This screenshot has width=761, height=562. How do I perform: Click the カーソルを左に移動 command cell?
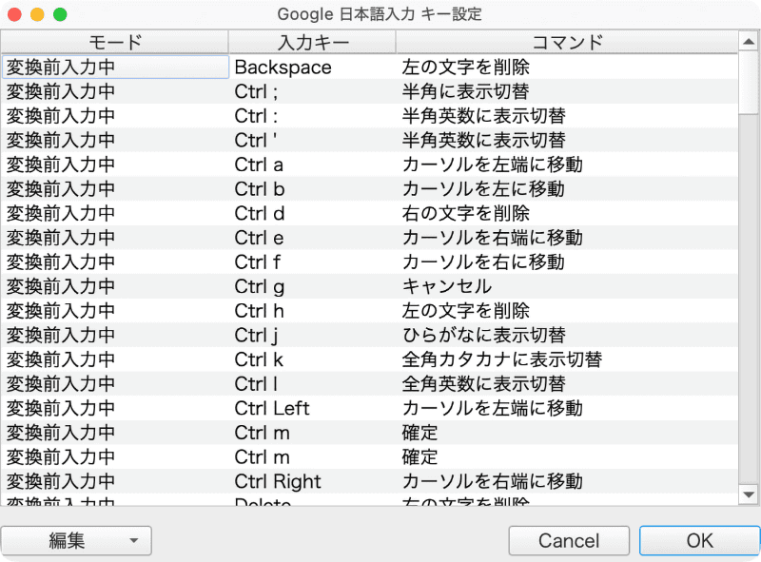tap(567, 189)
